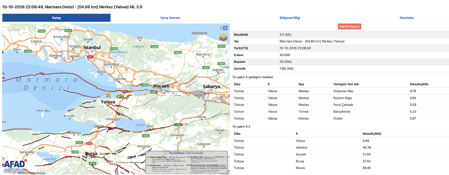Open the Bölgesel Bilgi tab
This screenshot has height=175, width=449.
(x=290, y=18)
